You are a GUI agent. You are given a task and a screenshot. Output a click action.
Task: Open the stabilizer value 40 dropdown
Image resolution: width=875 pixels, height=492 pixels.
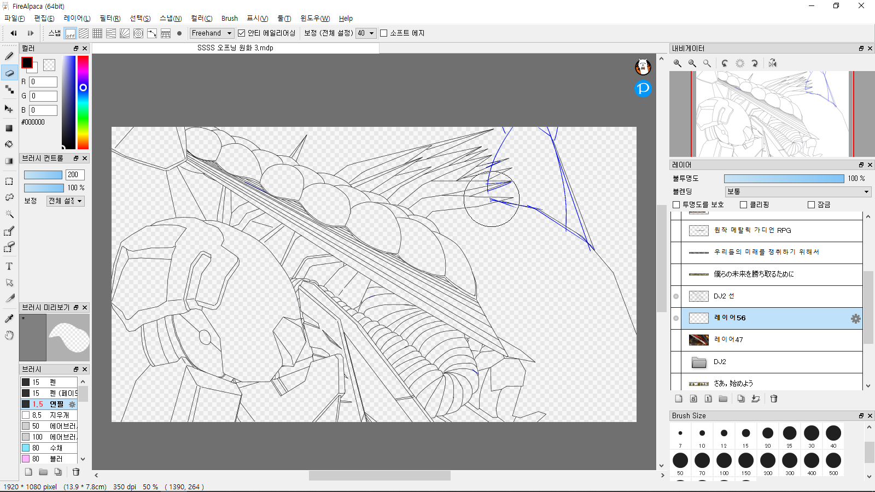click(x=366, y=33)
